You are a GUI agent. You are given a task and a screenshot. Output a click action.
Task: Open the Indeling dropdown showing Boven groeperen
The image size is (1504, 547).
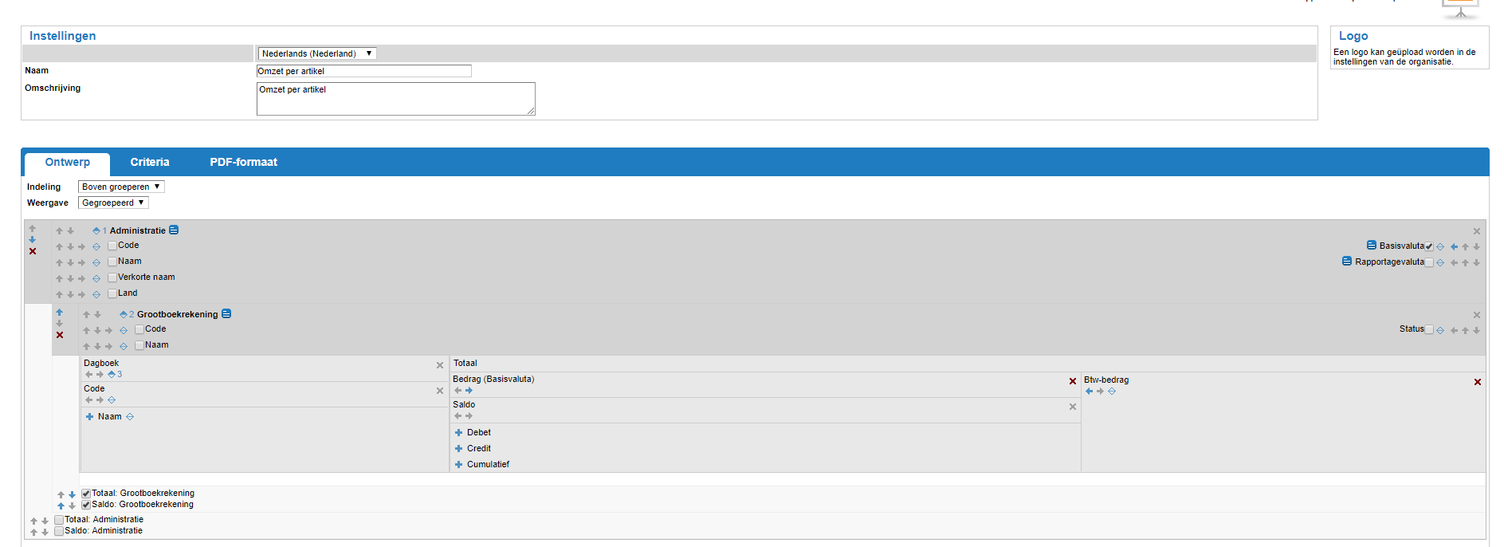121,187
